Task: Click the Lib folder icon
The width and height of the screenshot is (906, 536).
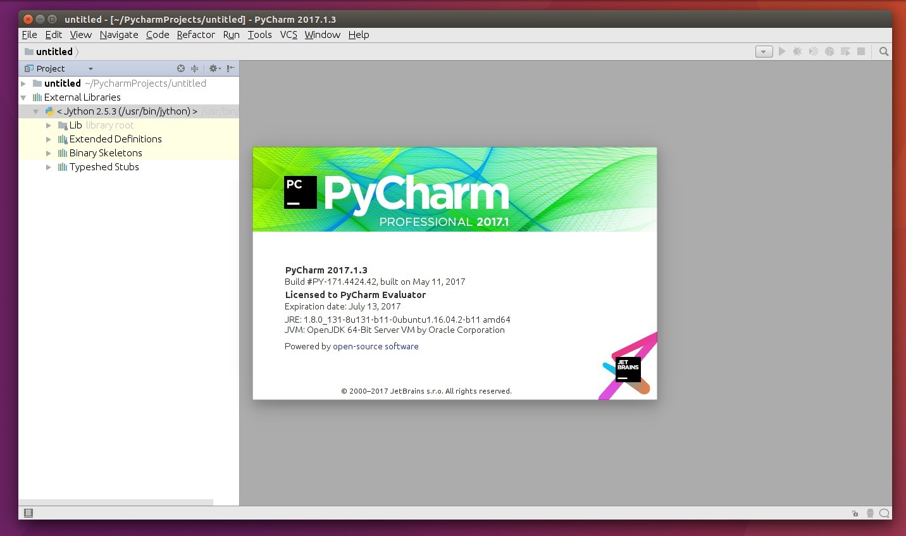Action: (x=63, y=125)
